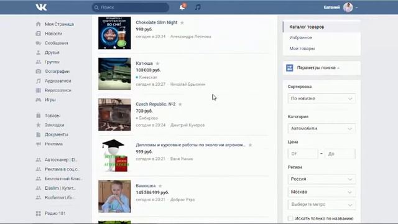Click the star icon beside Закладки

point(39,125)
